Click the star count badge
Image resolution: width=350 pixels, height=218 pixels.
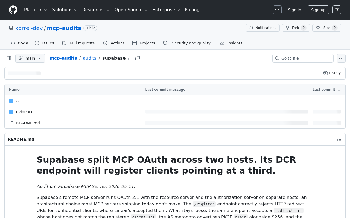pyautogui.click(x=335, y=28)
